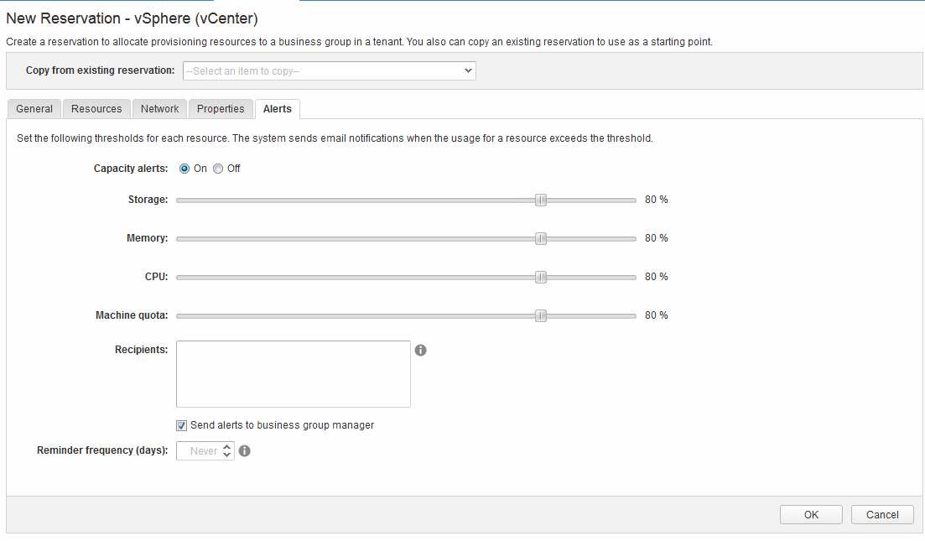This screenshot has height=541, width=925.
Task: Select the Alerts tab
Action: click(278, 109)
